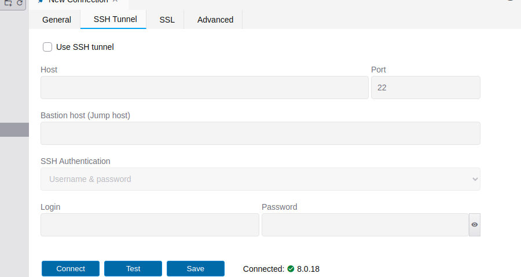This screenshot has height=277, width=521.
Task: Click into the Password field
Action: tap(365, 225)
